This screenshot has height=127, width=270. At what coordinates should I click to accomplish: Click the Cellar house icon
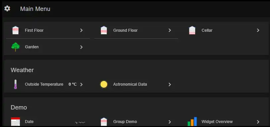point(192,30)
